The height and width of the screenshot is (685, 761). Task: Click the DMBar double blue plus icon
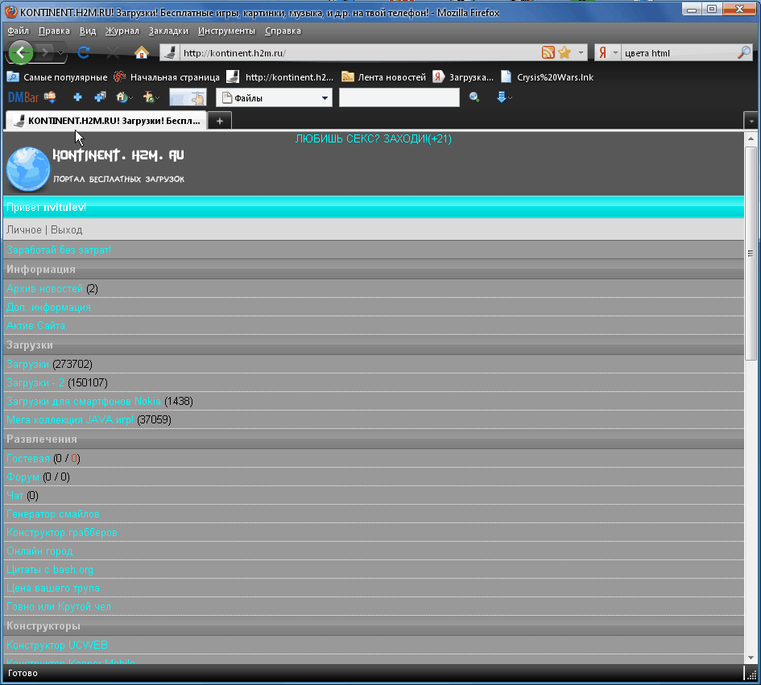click(100, 97)
